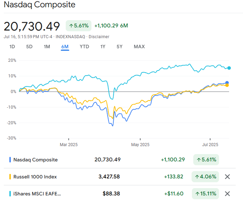
Task: Select the 1D time range tab
Action: coord(12,47)
